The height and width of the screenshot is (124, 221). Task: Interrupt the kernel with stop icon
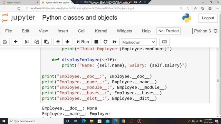(96, 42)
